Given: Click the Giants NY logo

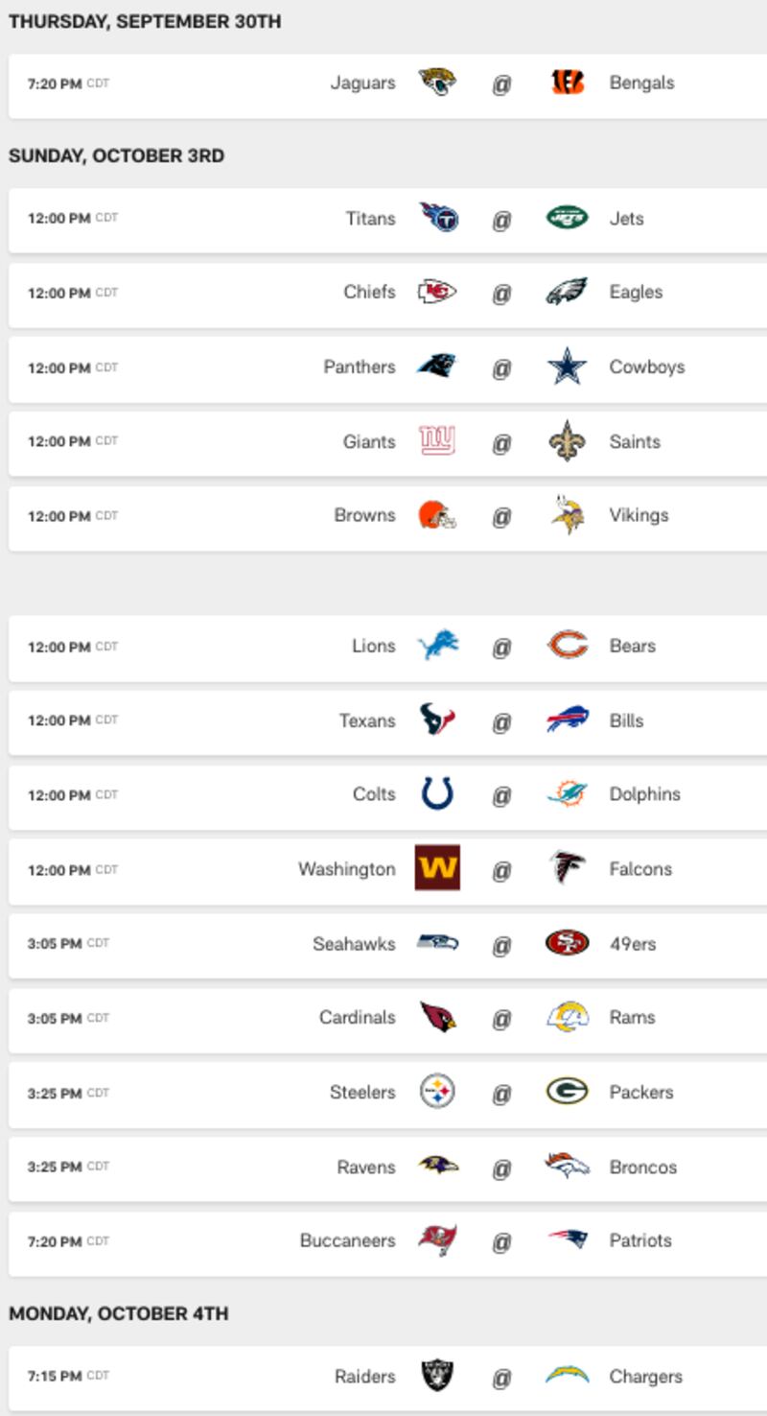Looking at the screenshot, I should tap(437, 441).
